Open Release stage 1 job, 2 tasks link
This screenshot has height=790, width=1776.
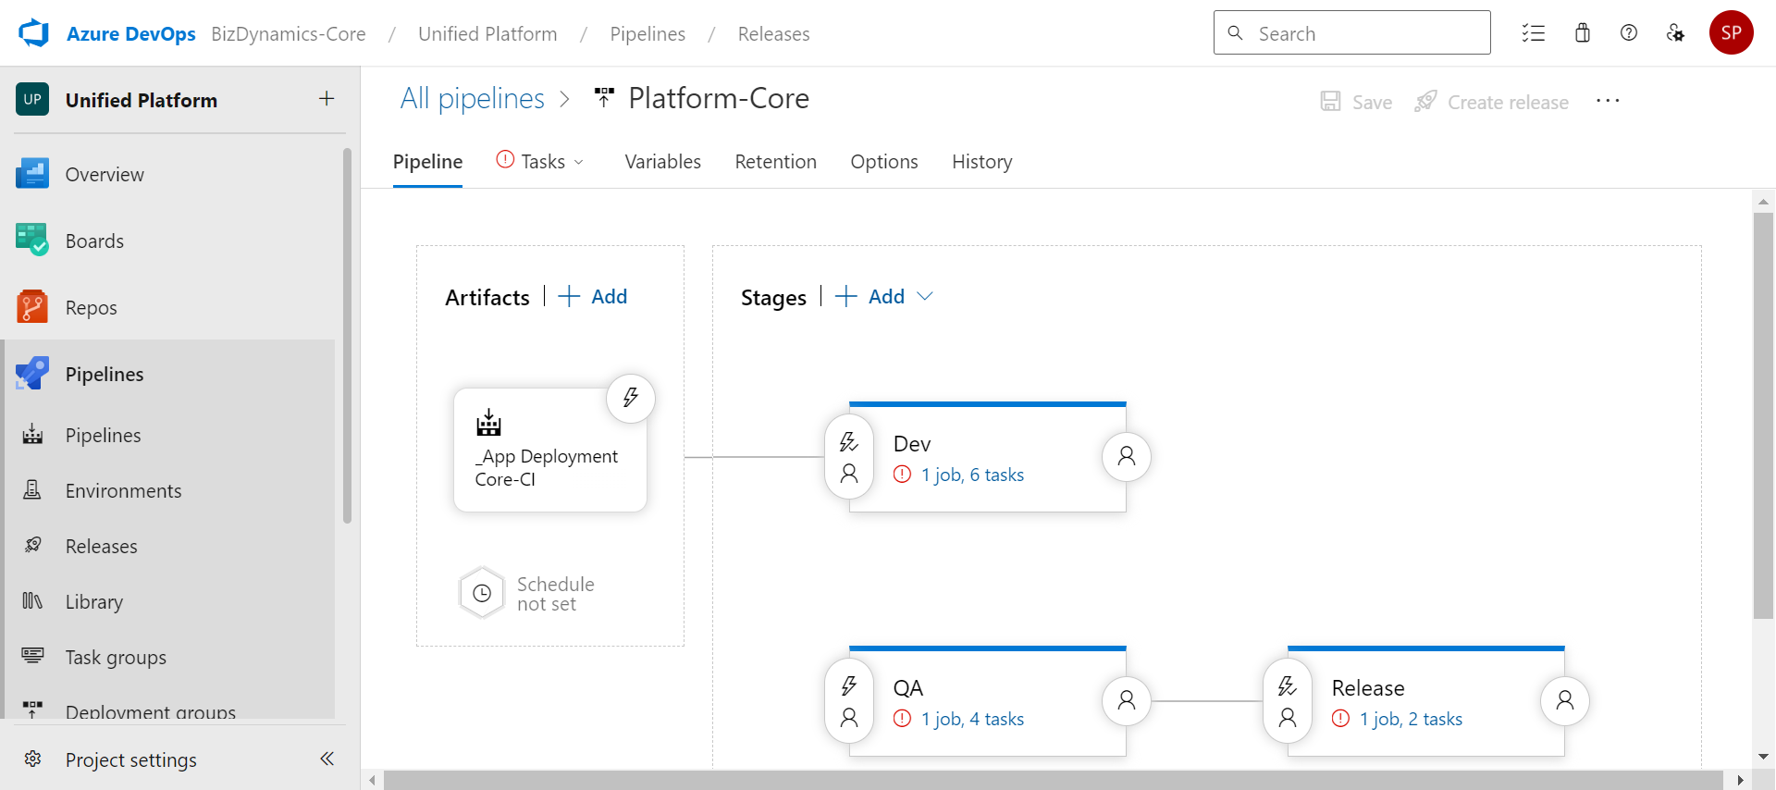click(x=1411, y=719)
